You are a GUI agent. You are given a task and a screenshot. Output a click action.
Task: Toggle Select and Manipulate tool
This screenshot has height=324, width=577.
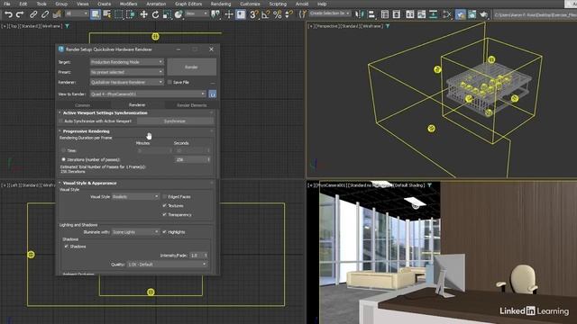(229, 14)
